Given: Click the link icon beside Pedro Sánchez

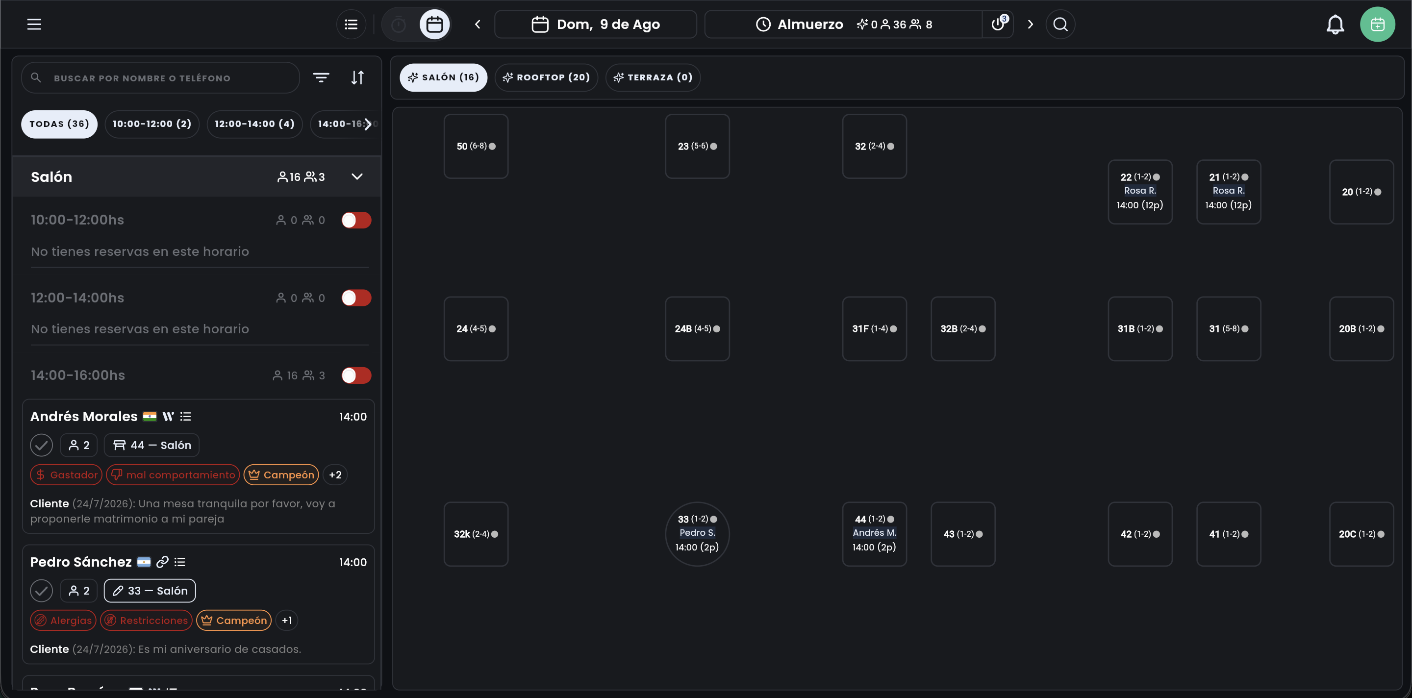Looking at the screenshot, I should (162, 562).
